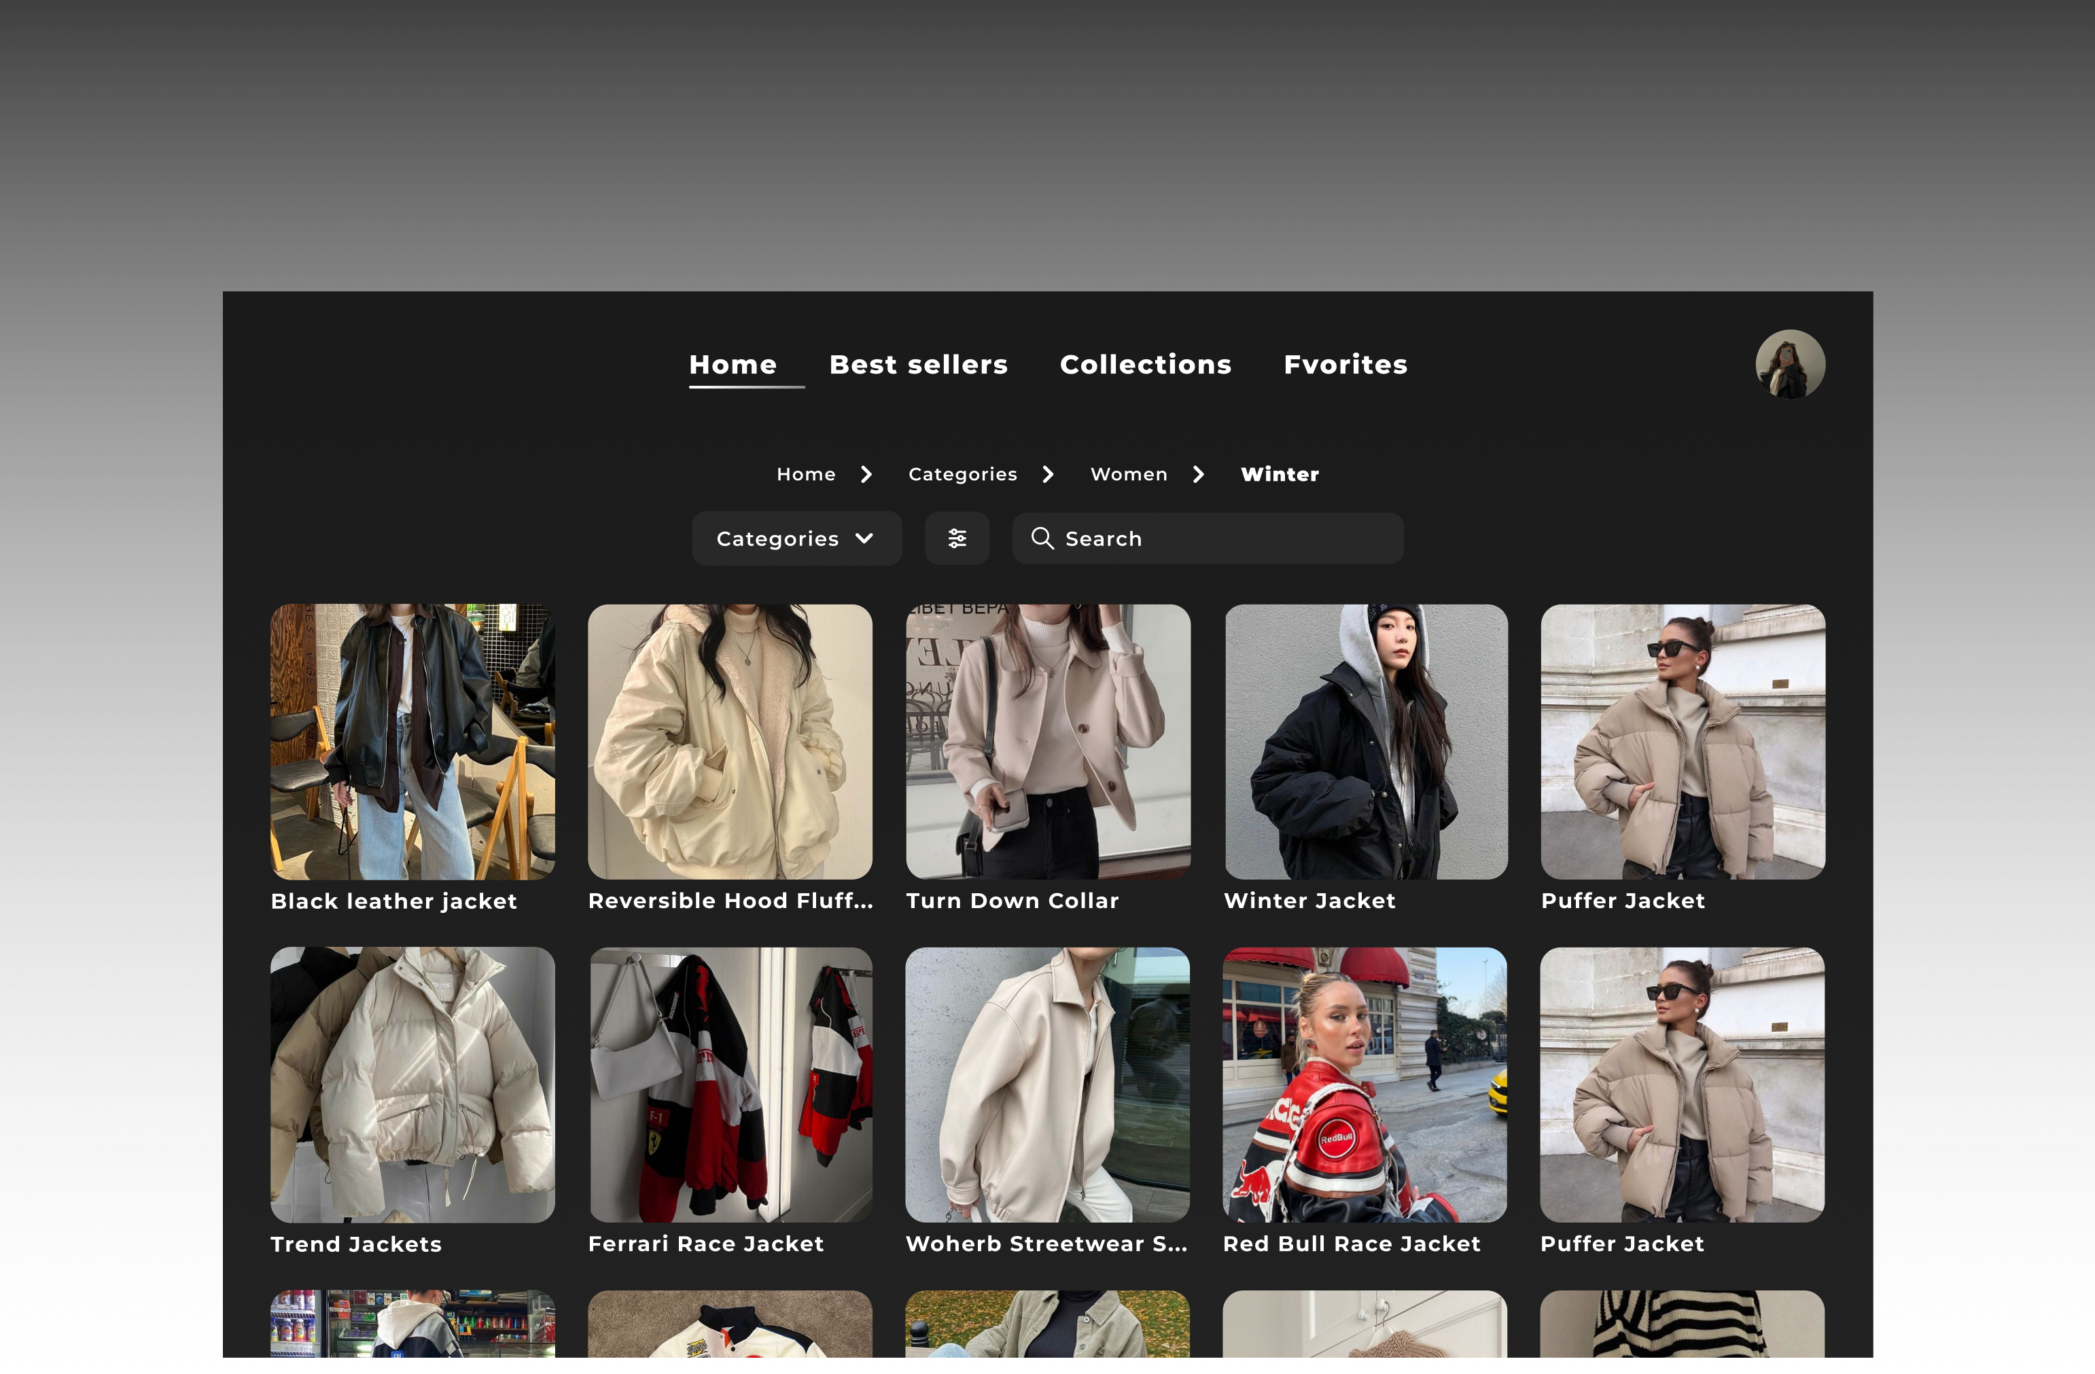Open the filter settings sliders icon
The height and width of the screenshot is (1374, 2095).
(x=957, y=539)
